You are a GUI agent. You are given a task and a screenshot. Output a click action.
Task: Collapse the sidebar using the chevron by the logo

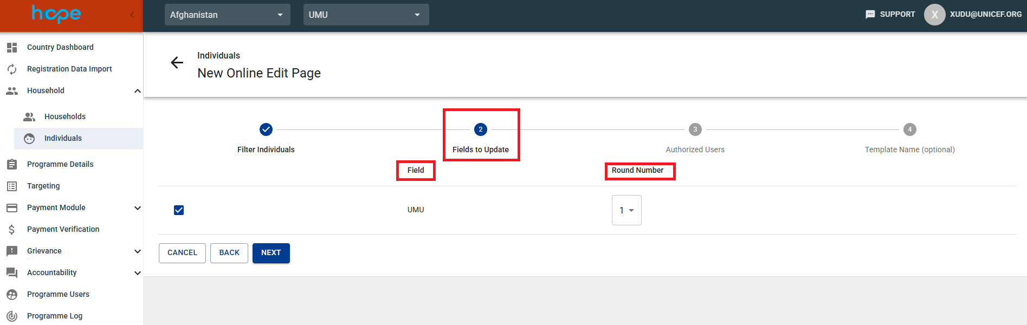point(132,15)
